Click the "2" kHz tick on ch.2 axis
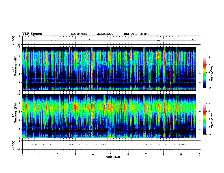The width and height of the screenshot is (224, 173). 20,129
